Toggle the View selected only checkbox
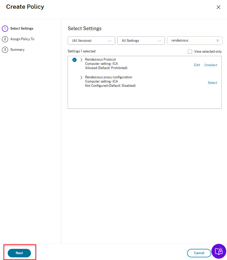Screen dimensions: 227x260 tap(190, 52)
